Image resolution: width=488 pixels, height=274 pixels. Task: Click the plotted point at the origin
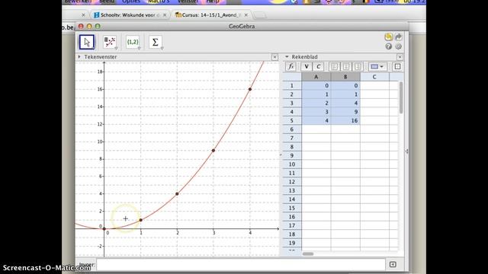click(104, 229)
